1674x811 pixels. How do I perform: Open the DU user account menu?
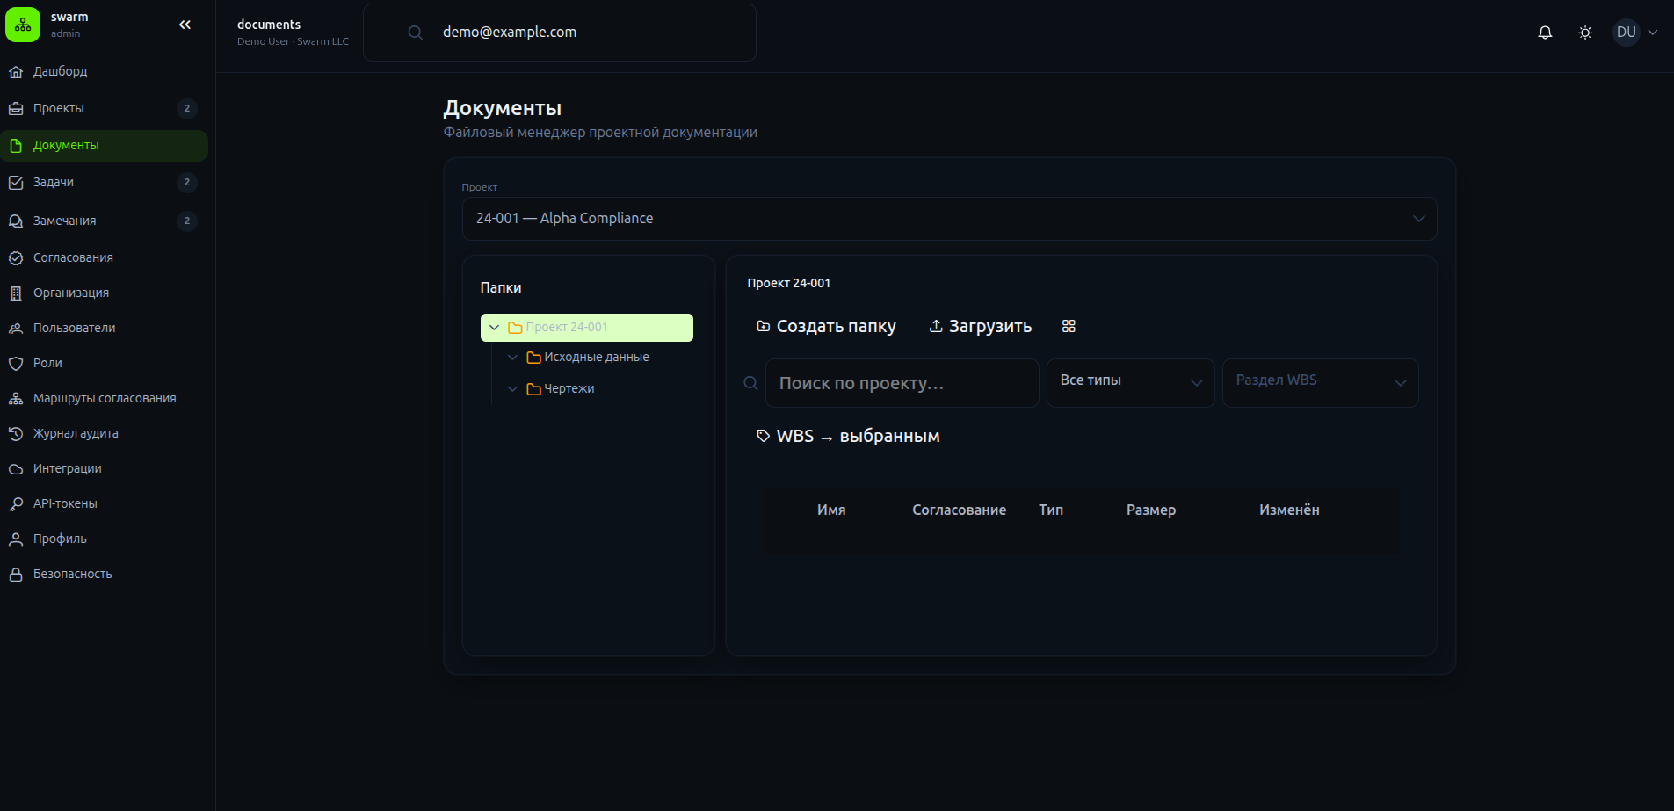1635,33
